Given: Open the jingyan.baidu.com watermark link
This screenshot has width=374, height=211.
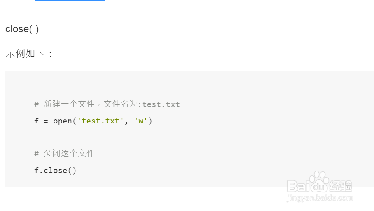Looking at the screenshot, I should pos(320,198).
